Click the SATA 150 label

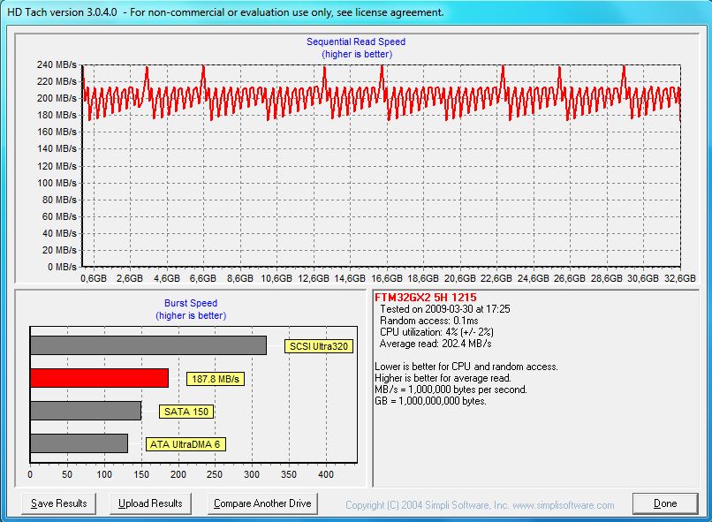(186, 412)
